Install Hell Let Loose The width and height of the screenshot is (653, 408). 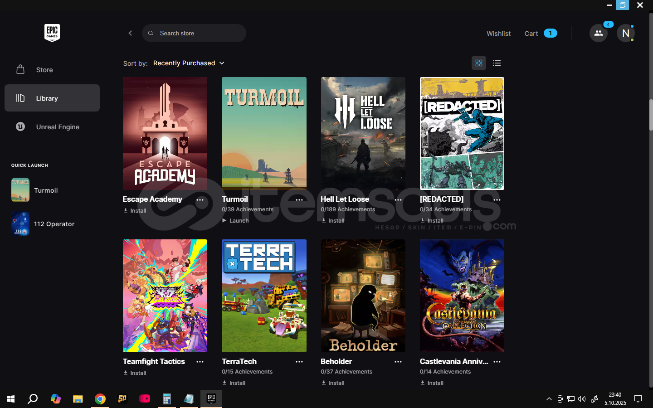[x=333, y=221]
